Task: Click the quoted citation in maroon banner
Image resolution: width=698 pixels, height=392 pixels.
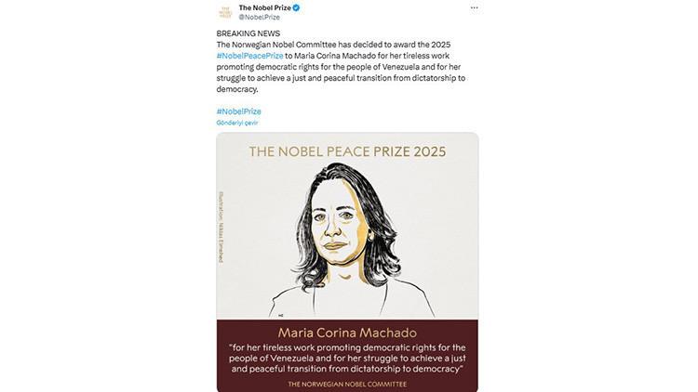Action: (346, 357)
